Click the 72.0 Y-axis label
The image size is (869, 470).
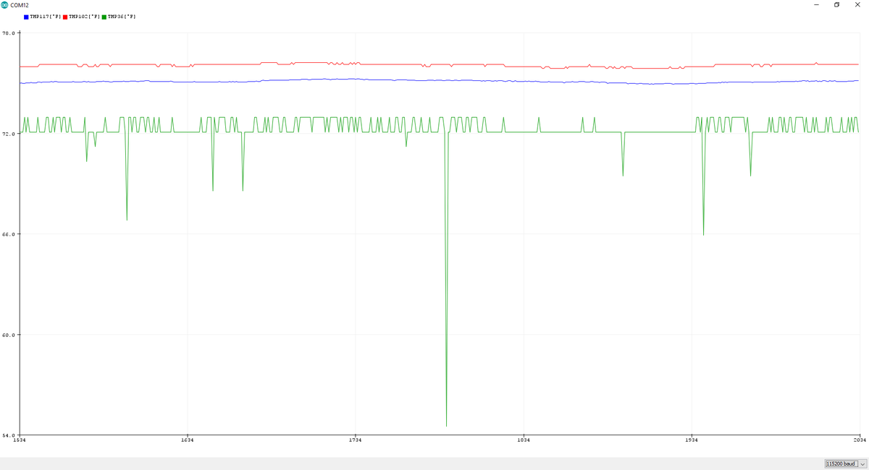9,134
